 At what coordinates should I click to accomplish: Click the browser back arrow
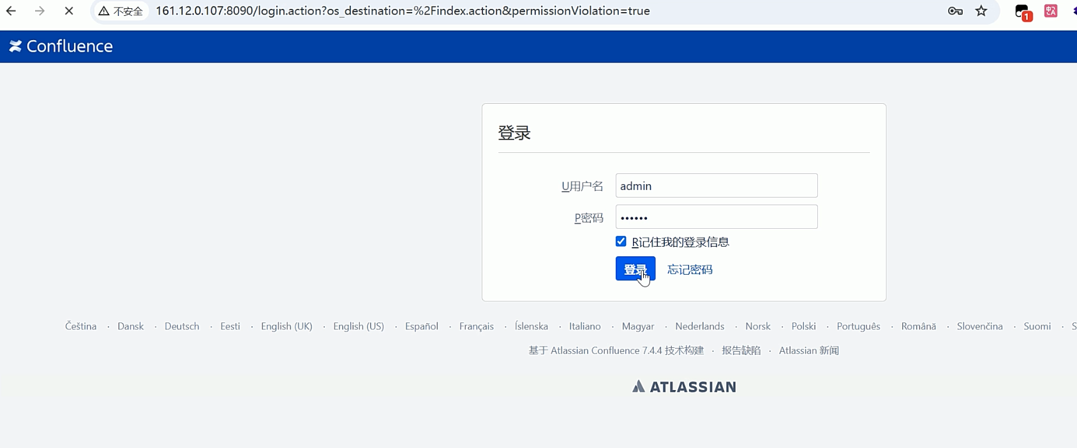[11, 11]
